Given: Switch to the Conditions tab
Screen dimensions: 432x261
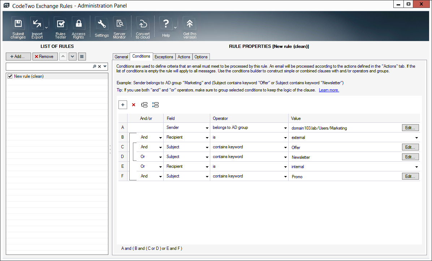Looking at the screenshot, I should 141,56.
